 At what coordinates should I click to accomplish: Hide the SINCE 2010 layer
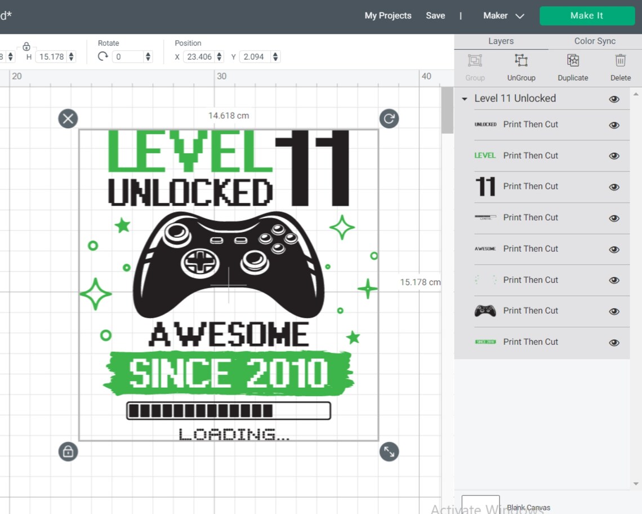click(614, 342)
